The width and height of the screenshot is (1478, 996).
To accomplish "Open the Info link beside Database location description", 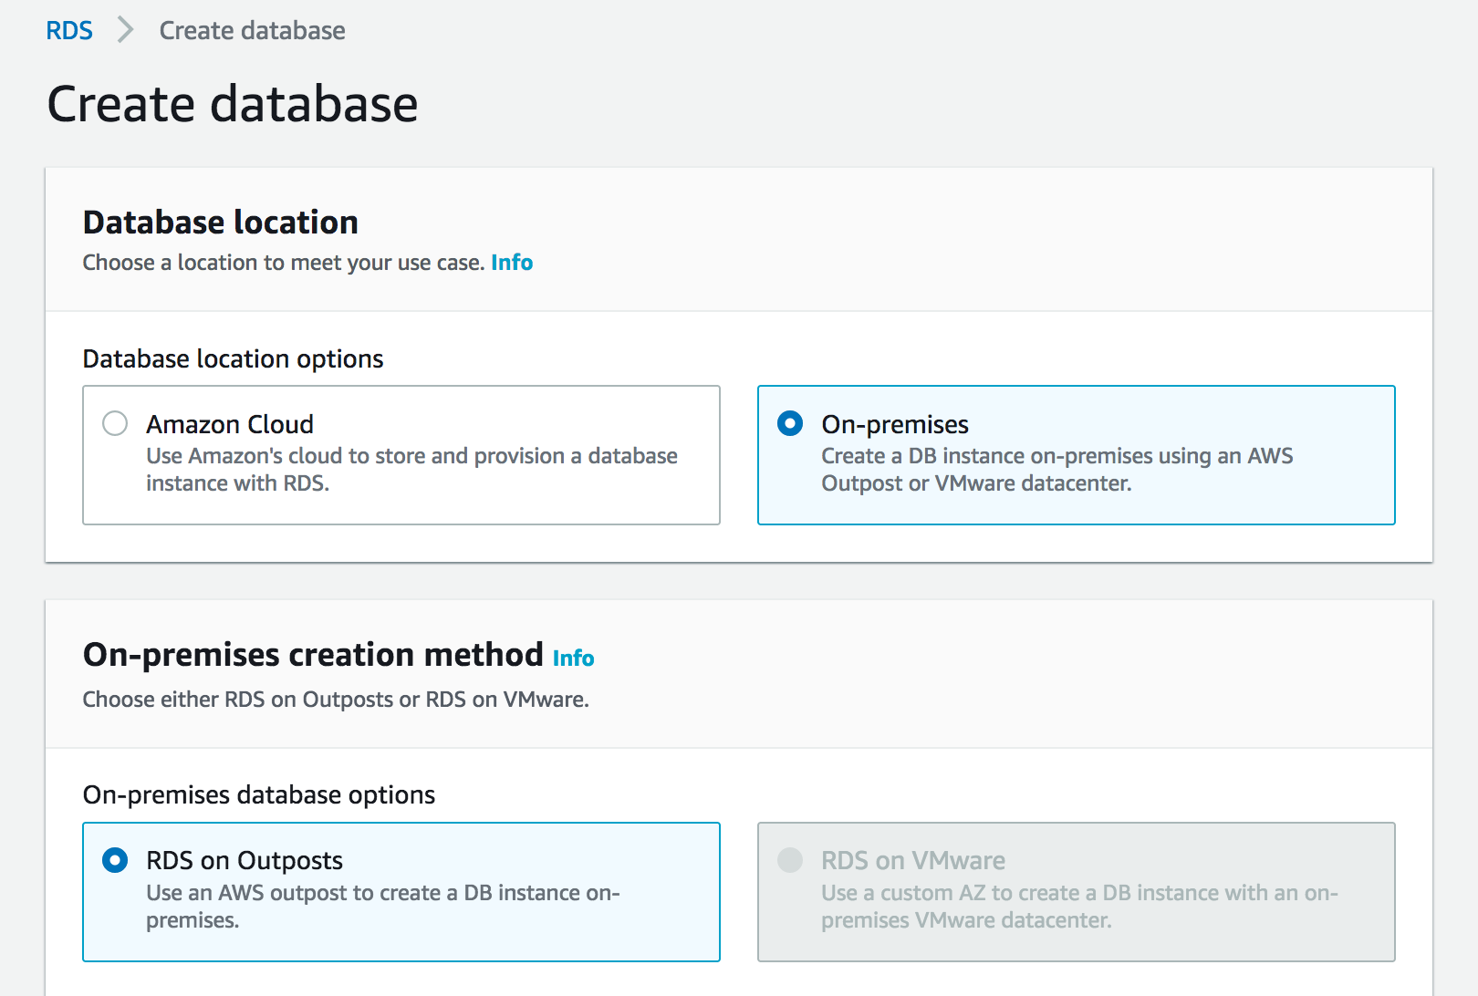I will click(511, 263).
